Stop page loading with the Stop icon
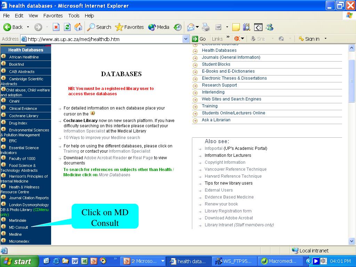This screenshot has height=267, width=356. [56, 27]
